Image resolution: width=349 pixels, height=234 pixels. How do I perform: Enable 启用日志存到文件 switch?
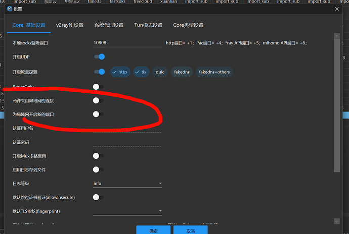98,169
